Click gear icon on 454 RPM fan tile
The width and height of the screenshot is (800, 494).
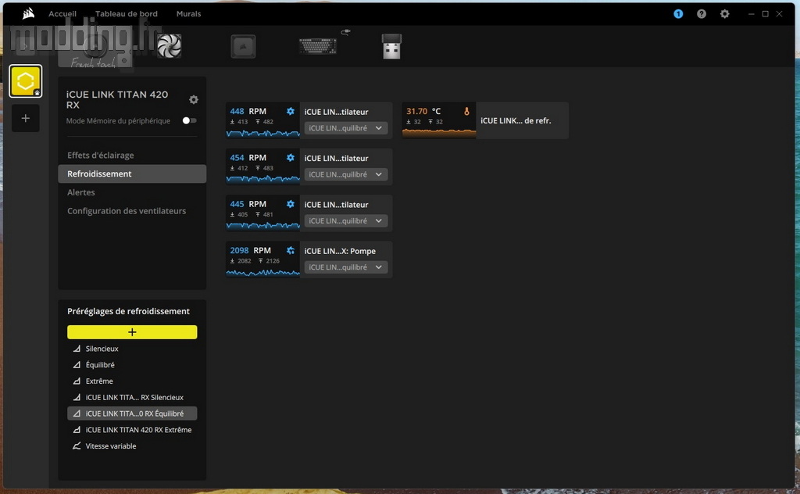291,158
